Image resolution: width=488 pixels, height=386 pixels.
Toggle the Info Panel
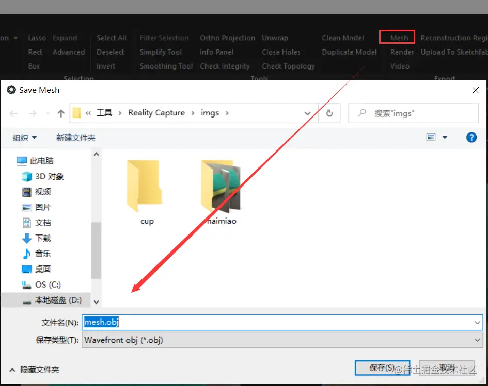(x=215, y=52)
